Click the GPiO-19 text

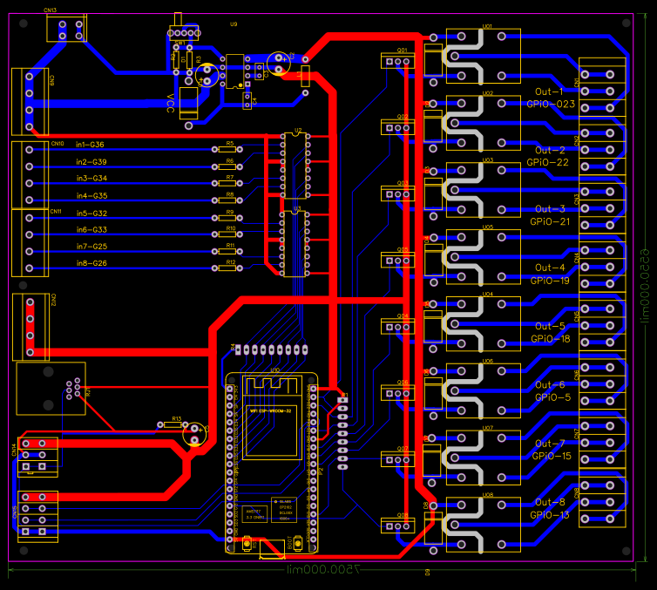[x=550, y=281]
